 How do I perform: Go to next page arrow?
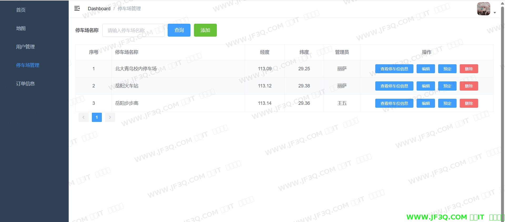coord(110,117)
